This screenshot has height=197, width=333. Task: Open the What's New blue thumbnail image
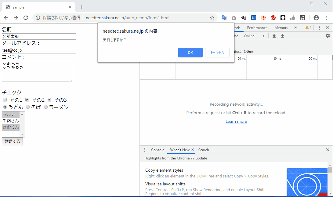coord(307,182)
